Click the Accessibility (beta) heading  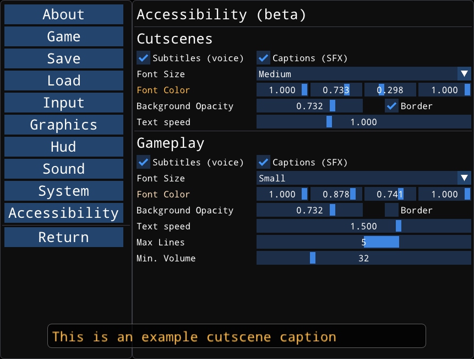pos(221,14)
